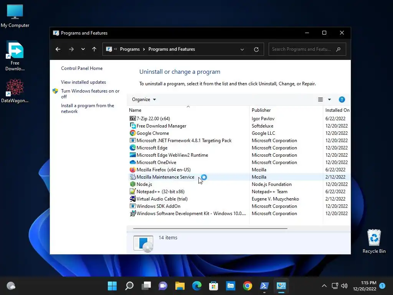The image size is (393, 295).
Task: Open PowerShell from the taskbar
Action: coord(264,286)
